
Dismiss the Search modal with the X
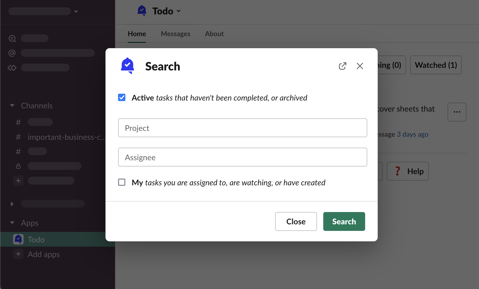coord(360,66)
